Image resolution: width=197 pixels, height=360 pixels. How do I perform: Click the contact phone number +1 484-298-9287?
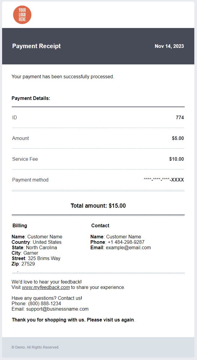(126, 242)
